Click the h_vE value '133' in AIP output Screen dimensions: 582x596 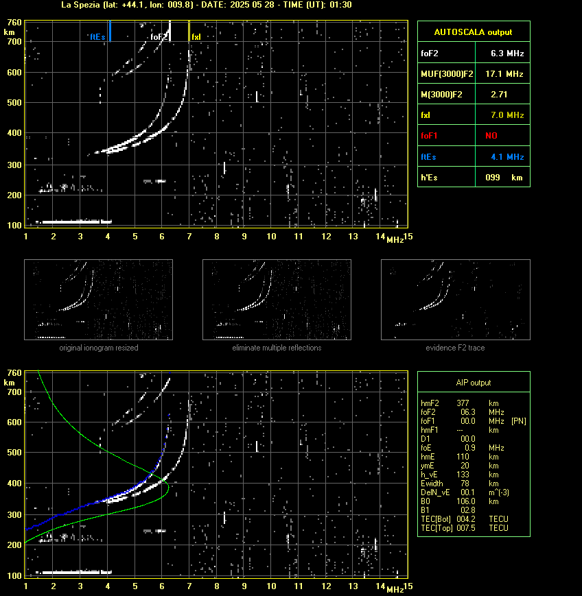pyautogui.click(x=463, y=475)
